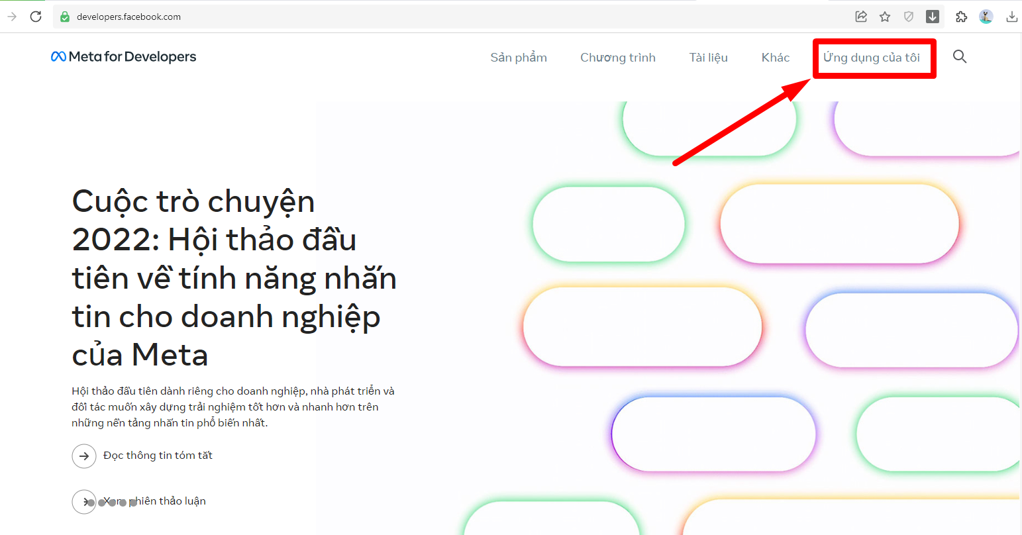The image size is (1022, 535).
Task: Click the dark download arrow extension icon
Action: (x=933, y=17)
